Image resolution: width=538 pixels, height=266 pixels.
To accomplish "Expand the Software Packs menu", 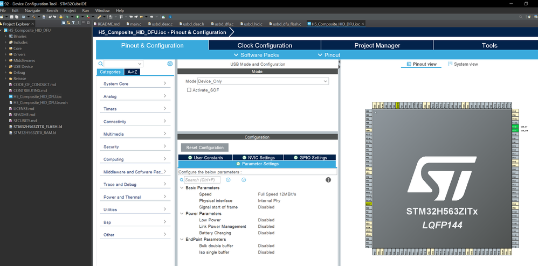I will click(256, 55).
